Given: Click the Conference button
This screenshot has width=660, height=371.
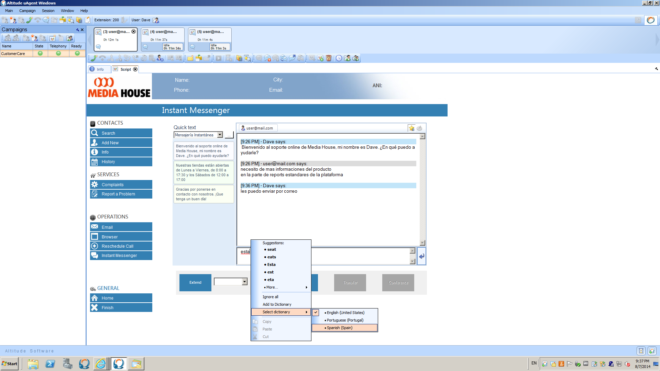Looking at the screenshot, I should click(x=398, y=282).
